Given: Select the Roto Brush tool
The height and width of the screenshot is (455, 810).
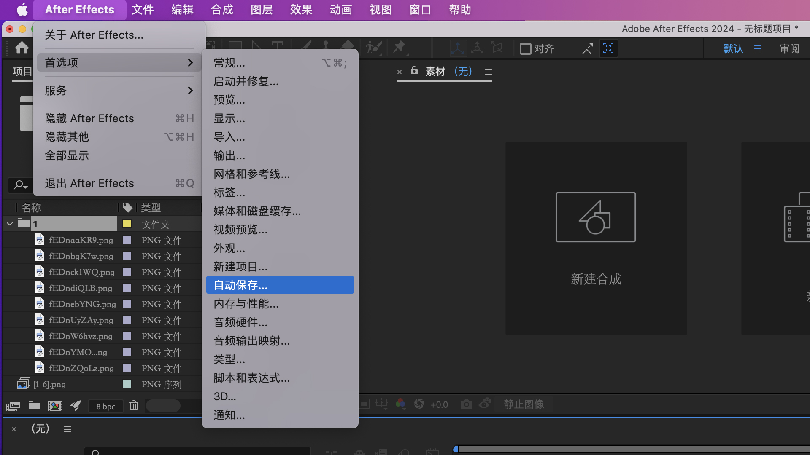Looking at the screenshot, I should (x=373, y=47).
